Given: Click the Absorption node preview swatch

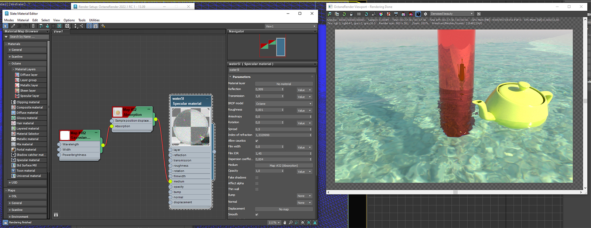Looking at the screenshot, I should pos(117,112).
